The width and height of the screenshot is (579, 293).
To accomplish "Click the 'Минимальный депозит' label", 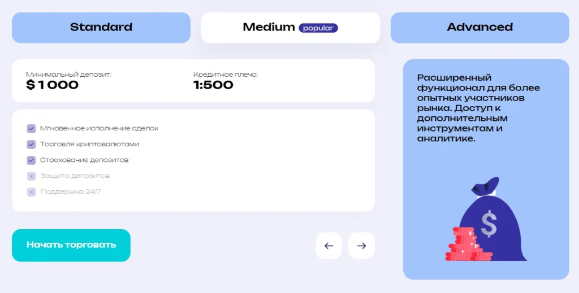I will [68, 75].
